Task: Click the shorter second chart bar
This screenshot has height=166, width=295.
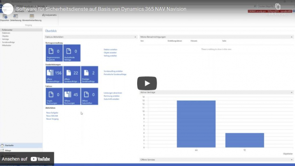Action: (245, 140)
